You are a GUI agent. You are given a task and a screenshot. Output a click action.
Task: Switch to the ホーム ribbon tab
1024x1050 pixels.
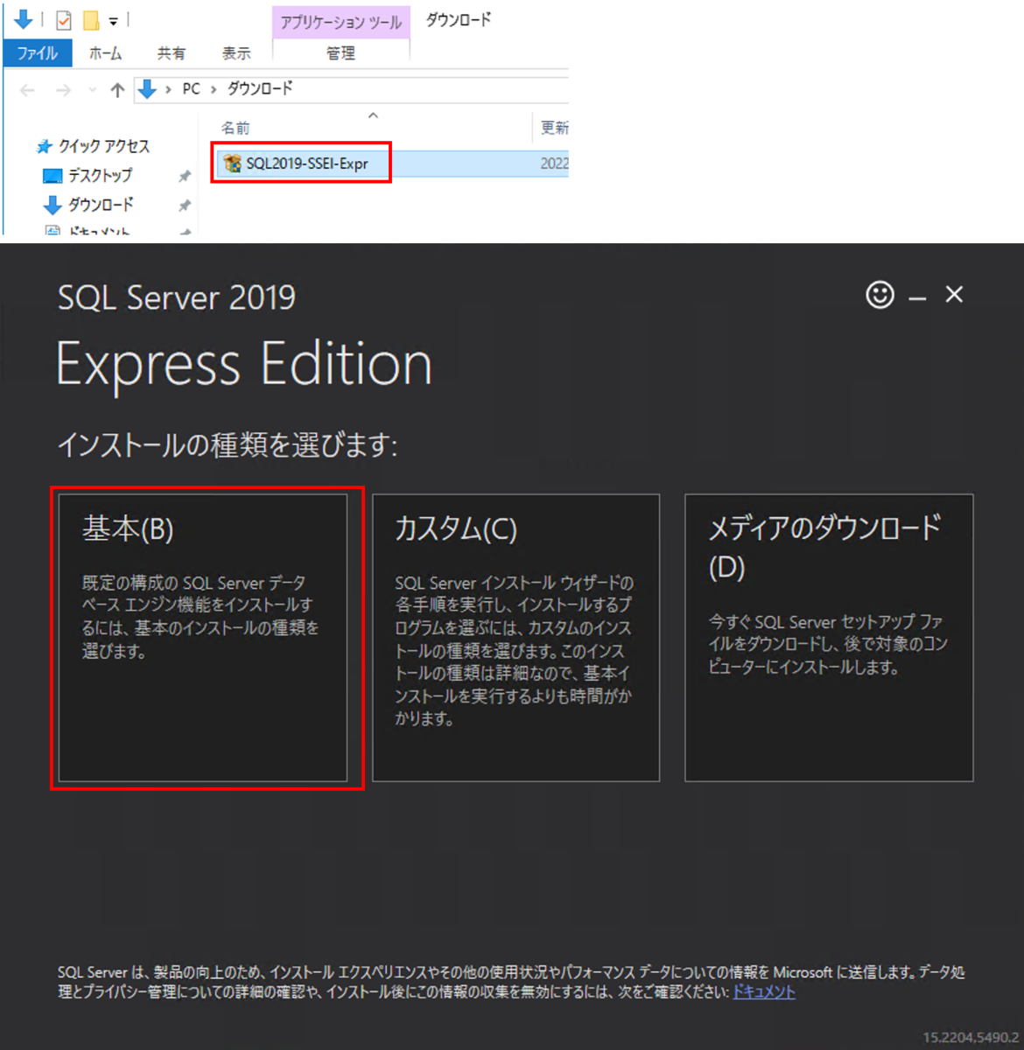point(105,53)
